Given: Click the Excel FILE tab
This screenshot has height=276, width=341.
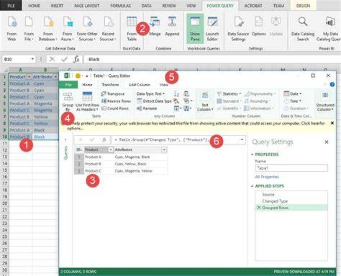Looking at the screenshot, I should coord(11,6).
